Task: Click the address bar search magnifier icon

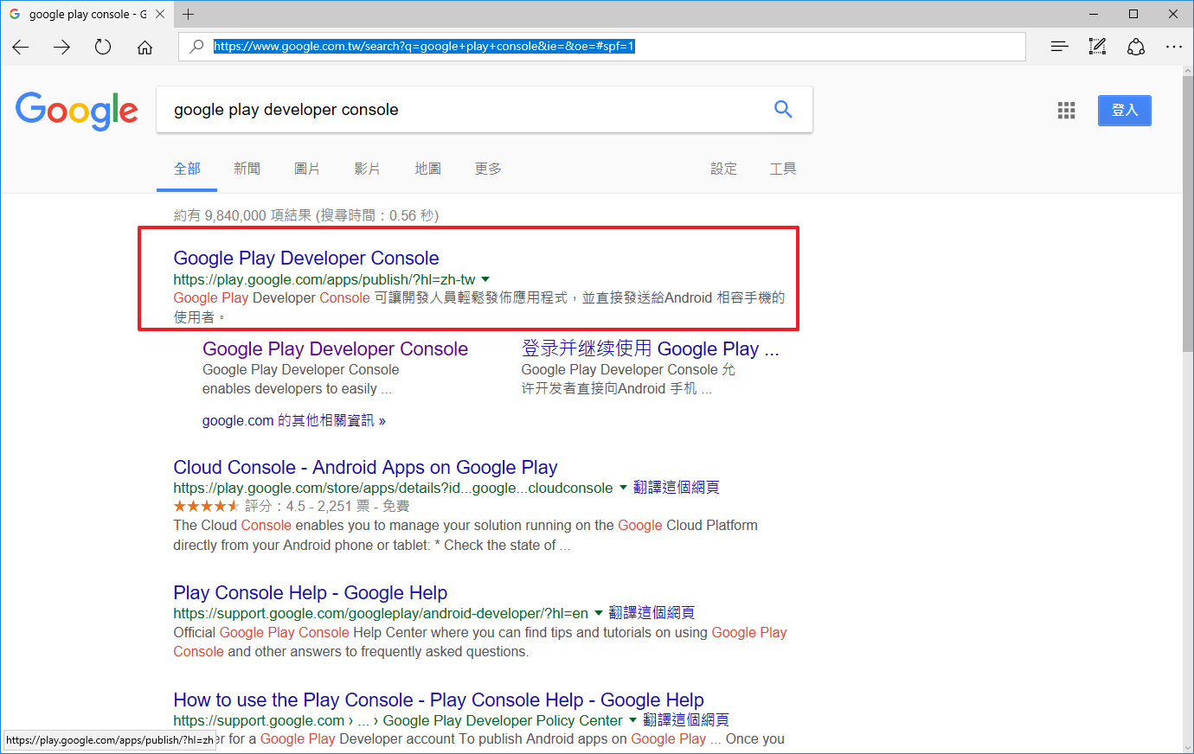Action: point(196,47)
